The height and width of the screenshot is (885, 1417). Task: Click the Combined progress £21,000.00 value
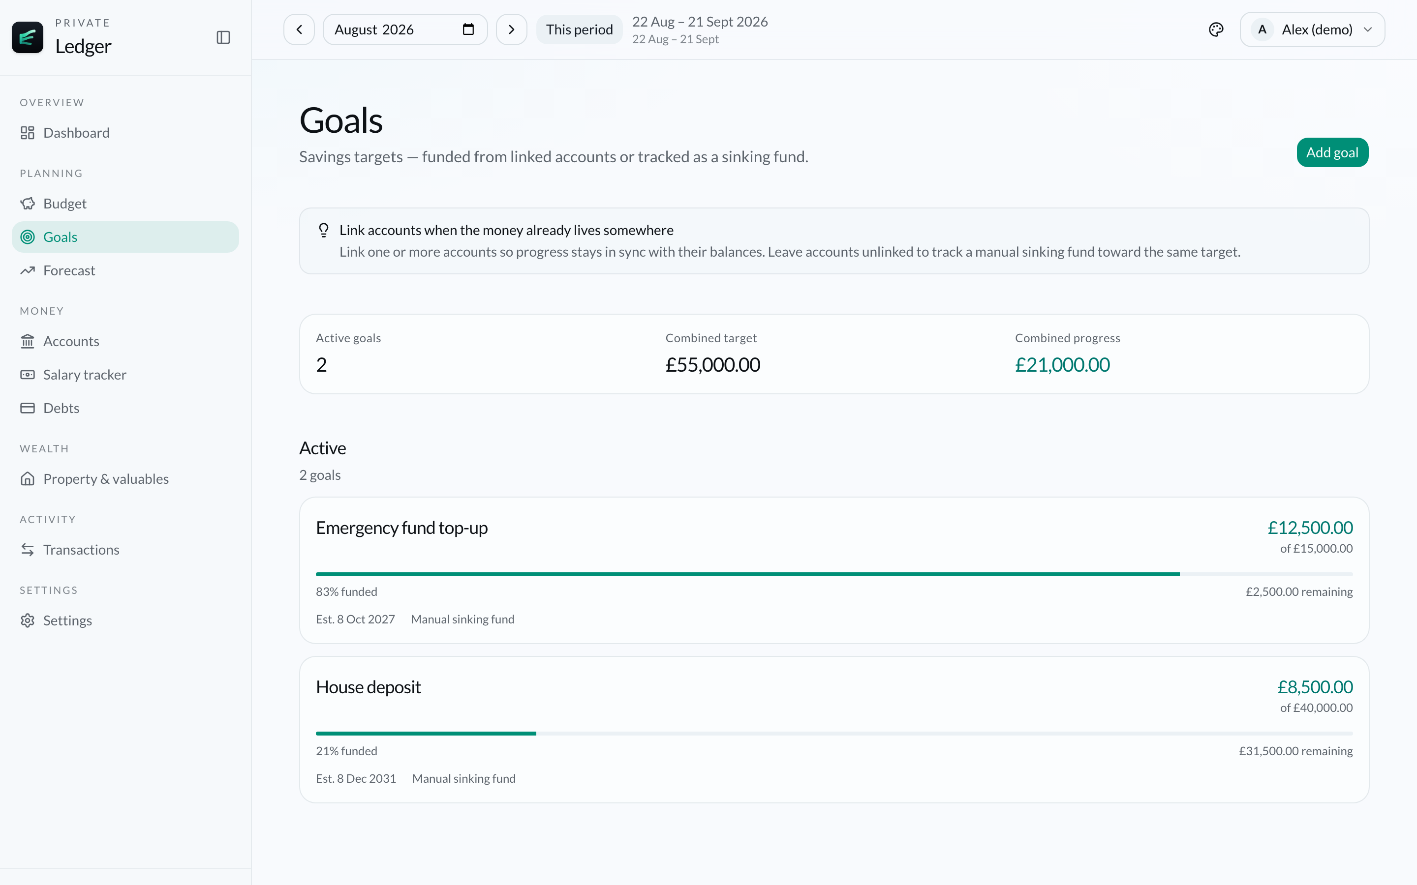pos(1062,365)
